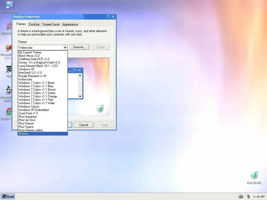Viewport: 267px width, 200px height.
Task: Open My Computer desktop icon
Action: coord(10,7)
